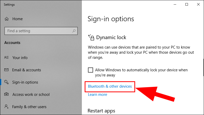Click the Email & accounts envelope icon
Screen dimensions: 204x115
coord(6,70)
